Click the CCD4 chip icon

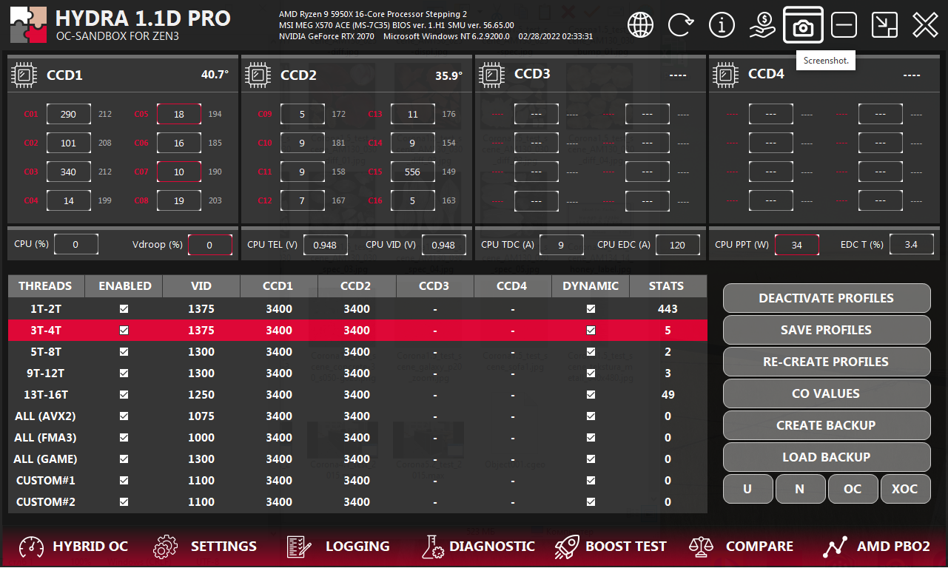tap(726, 75)
